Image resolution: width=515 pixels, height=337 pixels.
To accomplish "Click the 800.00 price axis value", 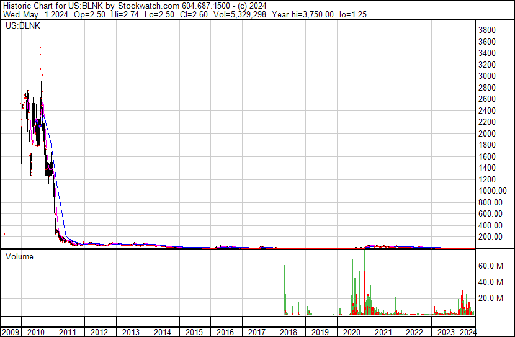I will click(x=490, y=203).
